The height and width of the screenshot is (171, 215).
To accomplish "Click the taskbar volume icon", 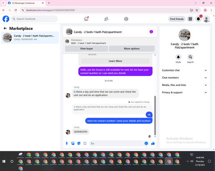I will pyautogui.click(x=192, y=161).
